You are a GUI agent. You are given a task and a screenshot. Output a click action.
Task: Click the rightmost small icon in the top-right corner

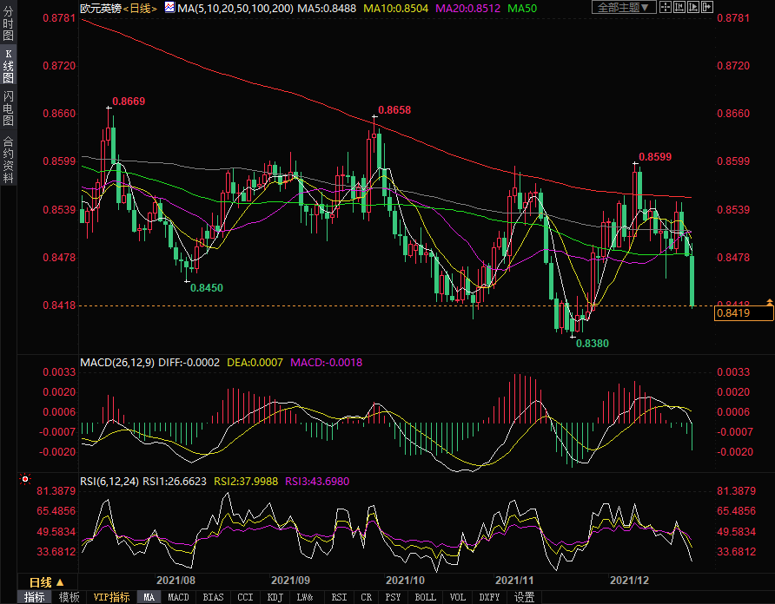click(x=706, y=7)
